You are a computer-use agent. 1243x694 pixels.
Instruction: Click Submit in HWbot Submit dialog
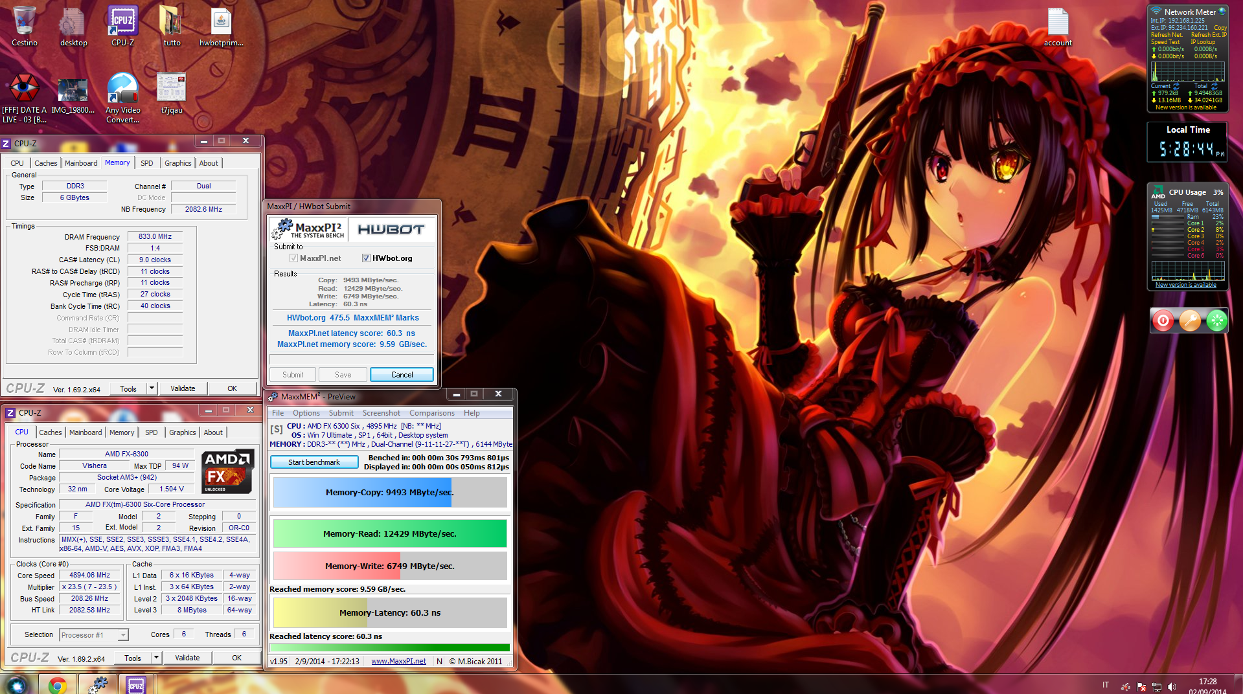[x=293, y=375]
